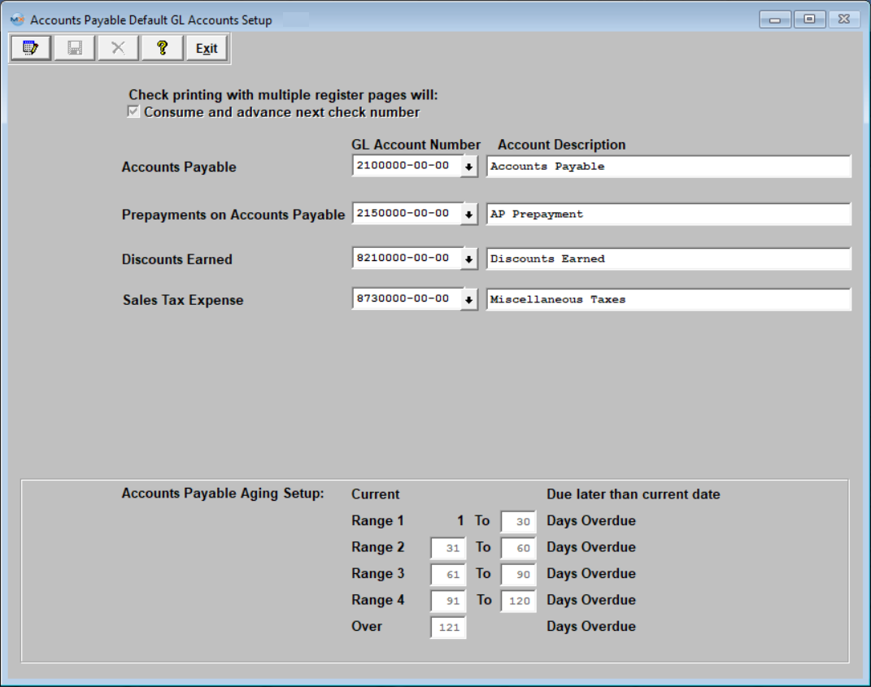Click Range 4 start days field 91

coord(448,601)
